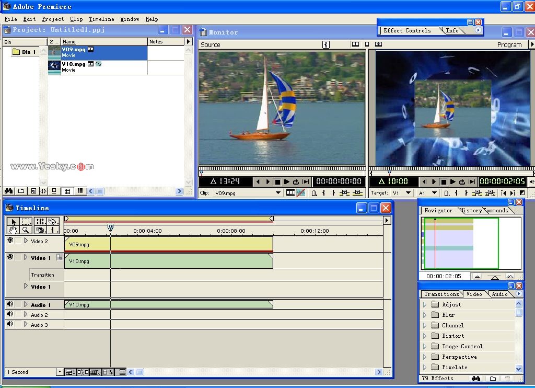The width and height of the screenshot is (535, 388).
Task: Create a new bin in Project window
Action: tap(21, 191)
